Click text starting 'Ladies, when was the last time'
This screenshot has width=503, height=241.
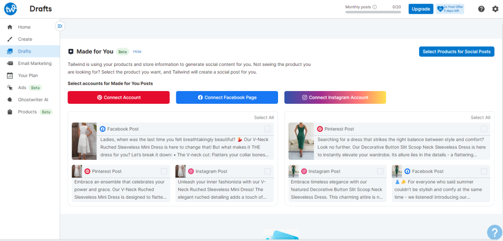coord(185,147)
